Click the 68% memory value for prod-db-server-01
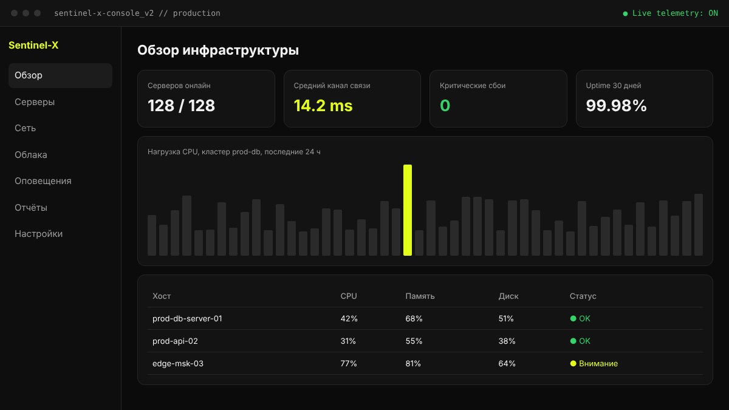 click(414, 318)
